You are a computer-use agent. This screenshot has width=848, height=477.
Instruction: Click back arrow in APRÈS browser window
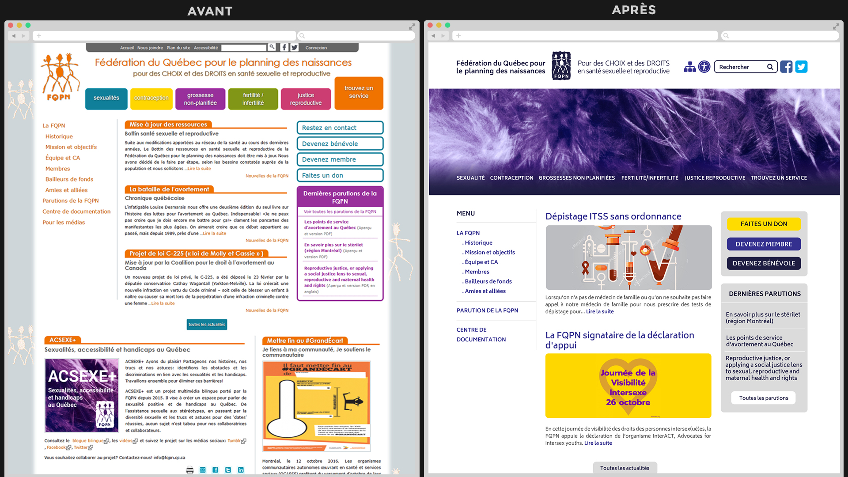pyautogui.click(x=433, y=36)
